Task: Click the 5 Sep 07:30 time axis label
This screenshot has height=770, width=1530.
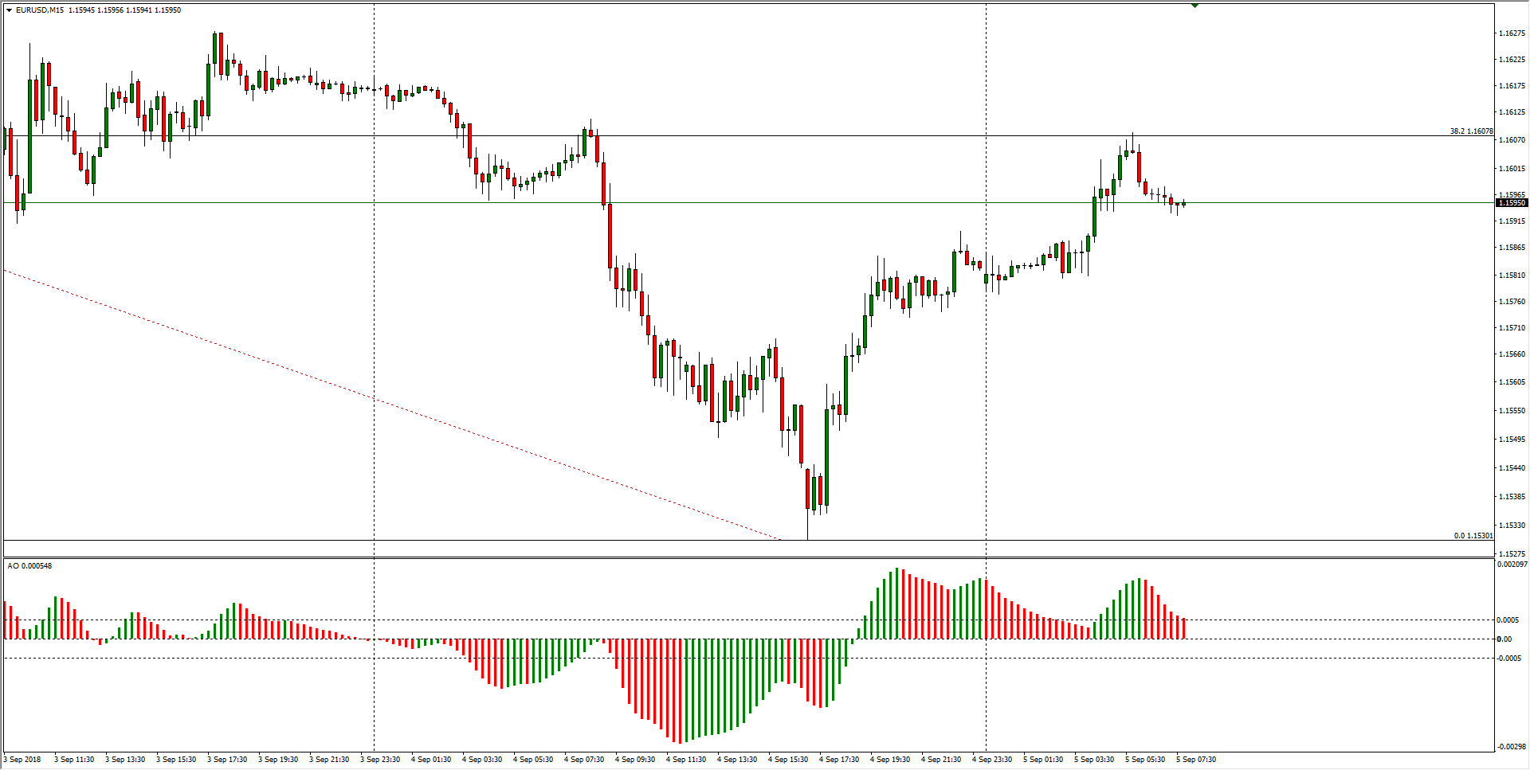Action: pyautogui.click(x=1196, y=760)
